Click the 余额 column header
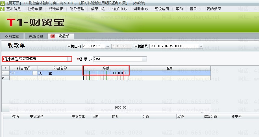The width and height of the screenshot is (259, 137). pyautogui.click(x=190, y=116)
